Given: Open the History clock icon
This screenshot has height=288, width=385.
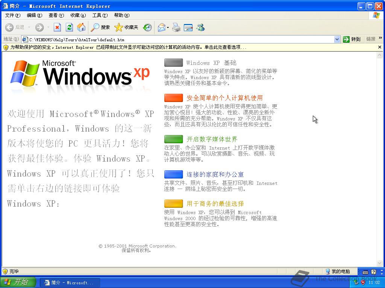Looking at the screenshot, I should (147, 27).
